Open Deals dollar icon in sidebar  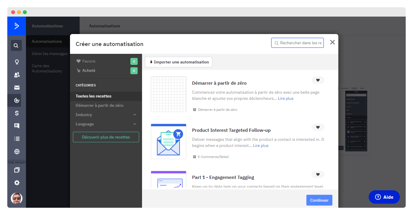coord(17,113)
